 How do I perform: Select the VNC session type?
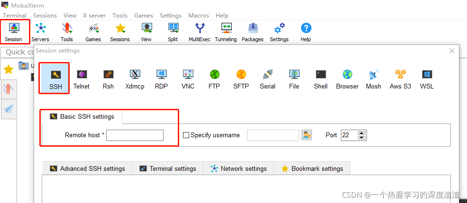tap(188, 79)
